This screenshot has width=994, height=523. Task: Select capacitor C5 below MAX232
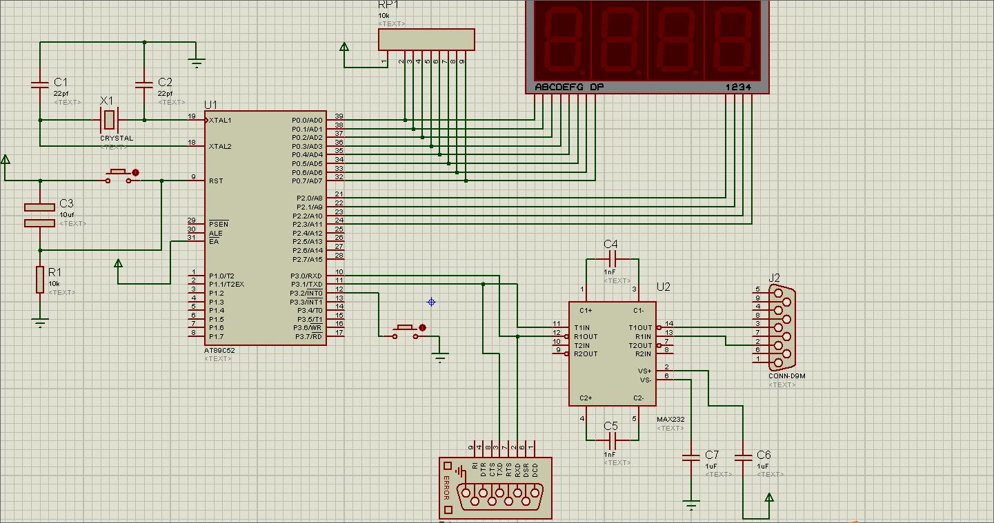point(612,440)
